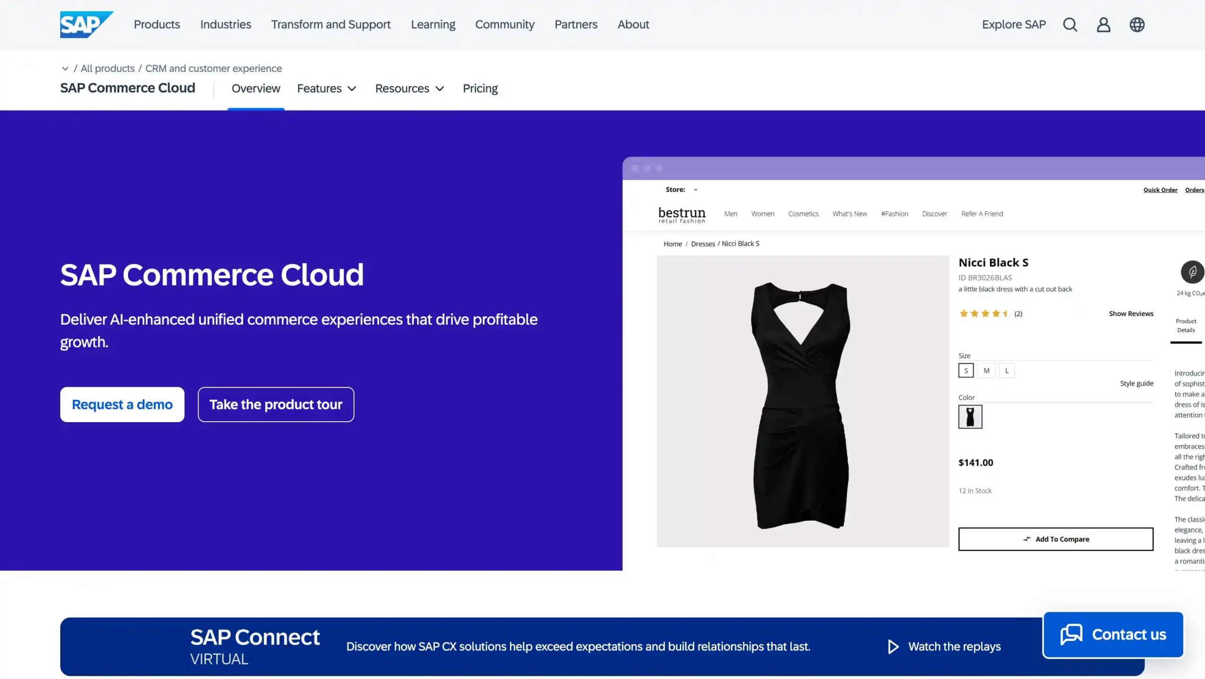
Task: Click the play icon beside Watch the replays
Action: point(893,646)
